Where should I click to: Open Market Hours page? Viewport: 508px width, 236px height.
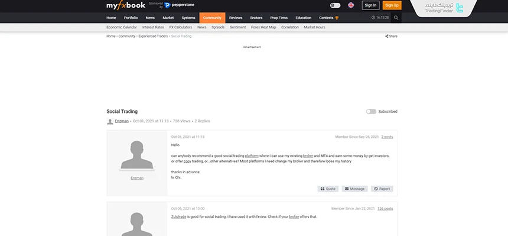(314, 27)
